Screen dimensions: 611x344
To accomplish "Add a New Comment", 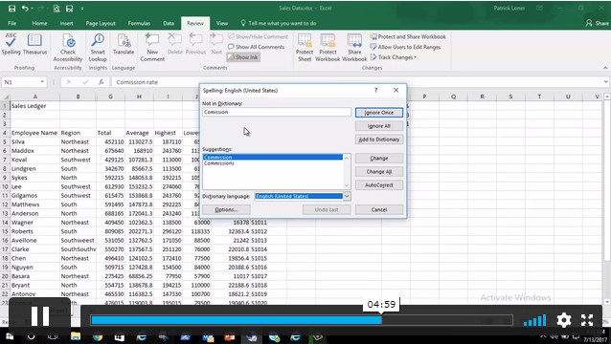I will pyautogui.click(x=152, y=48).
